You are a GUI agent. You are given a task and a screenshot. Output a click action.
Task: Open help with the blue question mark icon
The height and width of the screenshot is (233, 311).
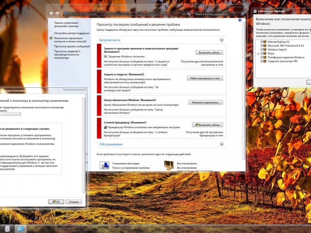coord(240,20)
